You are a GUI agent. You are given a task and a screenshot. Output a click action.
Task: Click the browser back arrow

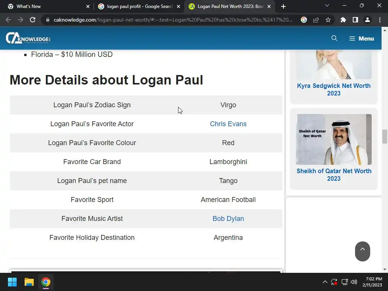click(x=8, y=20)
